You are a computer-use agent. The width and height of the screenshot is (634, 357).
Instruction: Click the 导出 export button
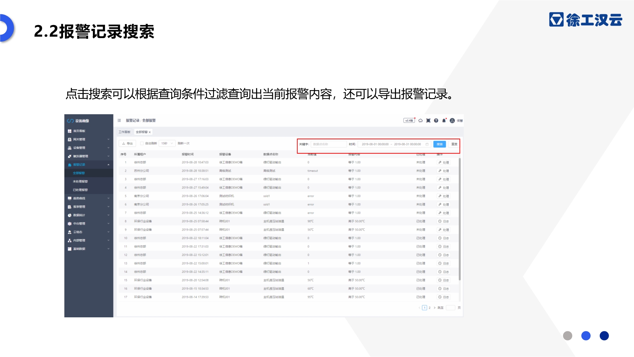[x=127, y=143]
